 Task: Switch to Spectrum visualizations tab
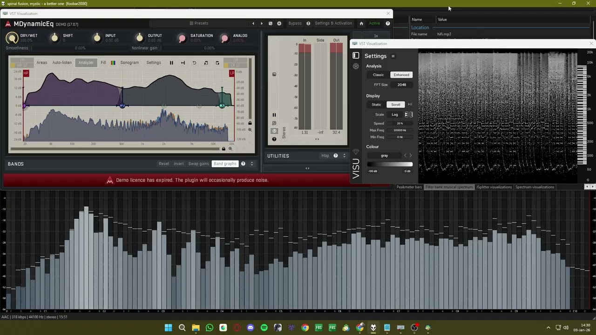pyautogui.click(x=535, y=187)
